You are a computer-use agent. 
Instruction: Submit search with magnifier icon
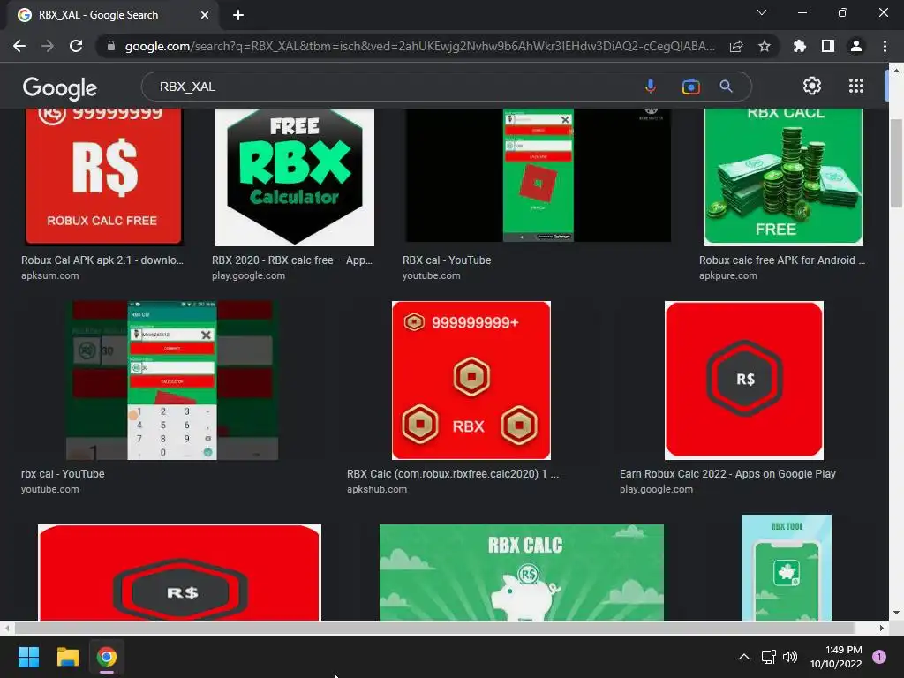click(x=726, y=87)
